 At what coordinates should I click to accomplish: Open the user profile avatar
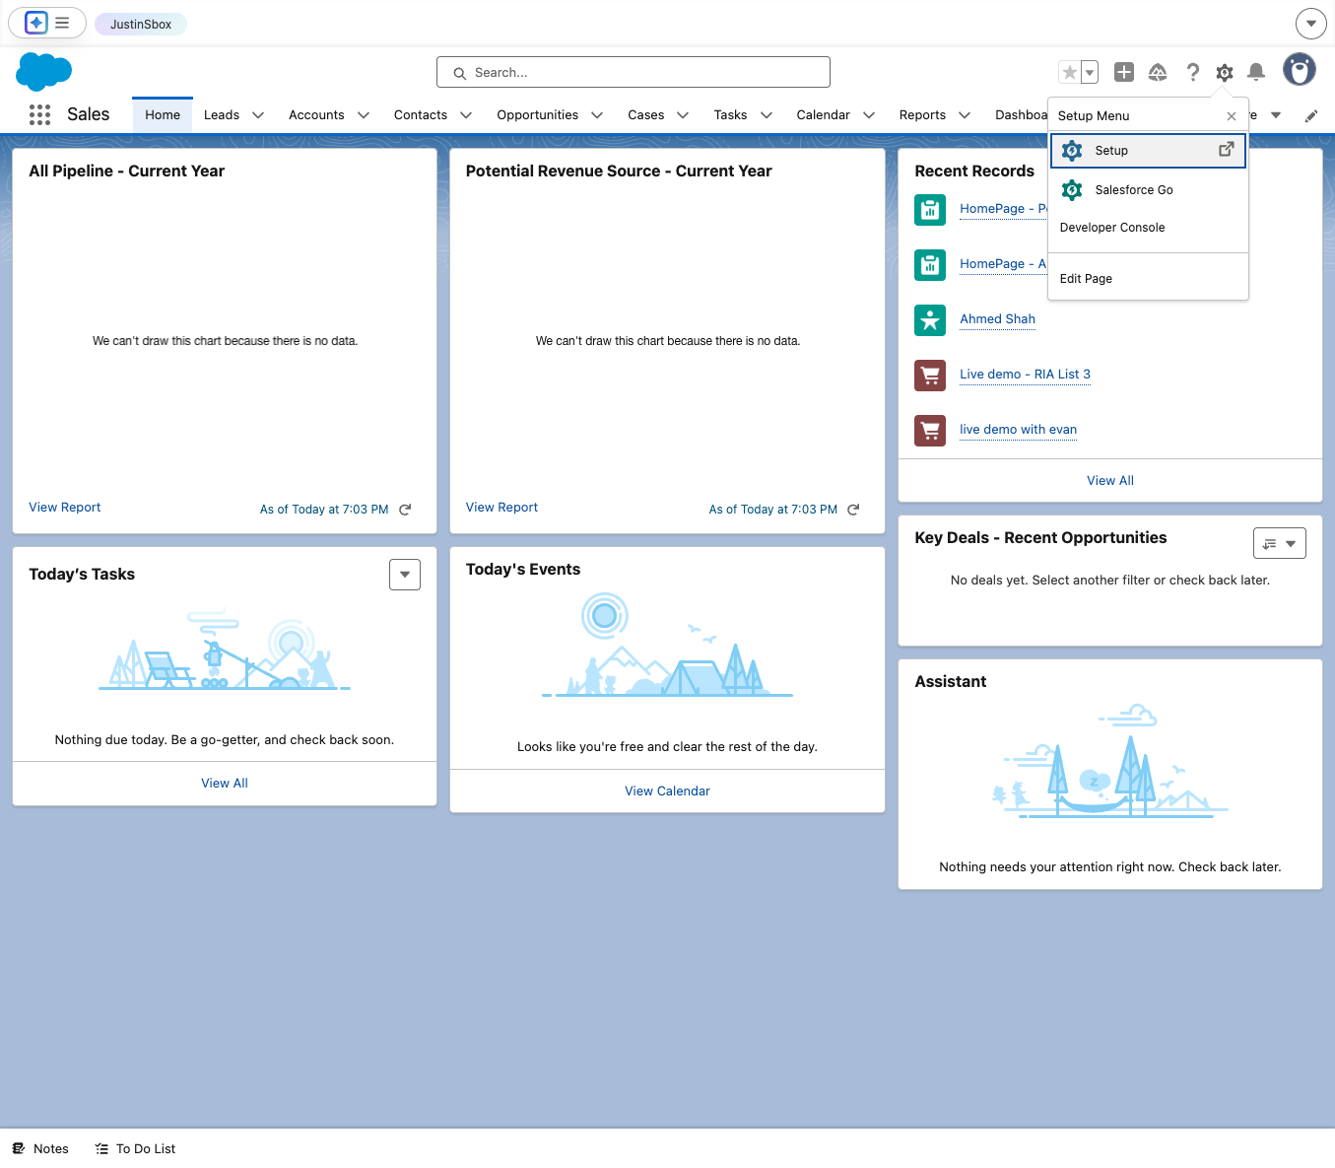1300,70
